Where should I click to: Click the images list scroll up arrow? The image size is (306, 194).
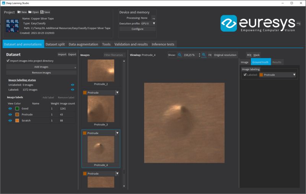point(124,61)
